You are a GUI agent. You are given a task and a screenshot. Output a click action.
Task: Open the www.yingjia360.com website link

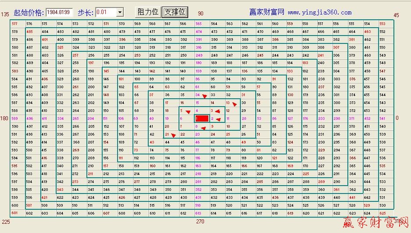(x=320, y=13)
